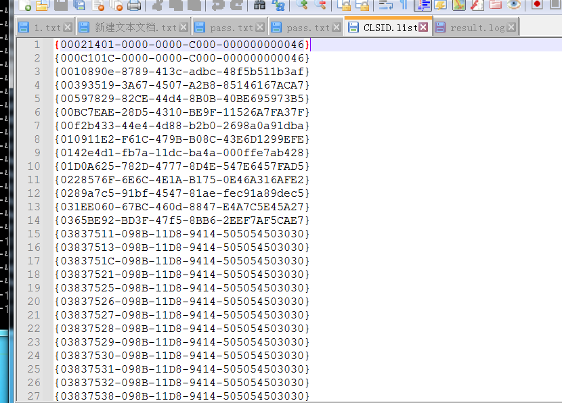Image resolution: width=562 pixels, height=403 pixels.
Task: Click line {00597829-82CE-44d4-8B0B-40BE695973B5}
Action: (x=182, y=99)
